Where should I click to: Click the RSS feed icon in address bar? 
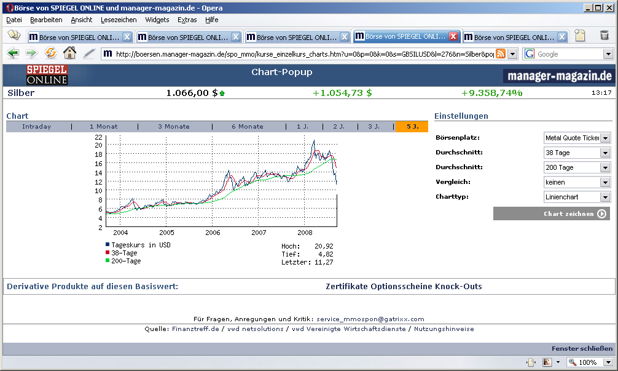[x=501, y=54]
